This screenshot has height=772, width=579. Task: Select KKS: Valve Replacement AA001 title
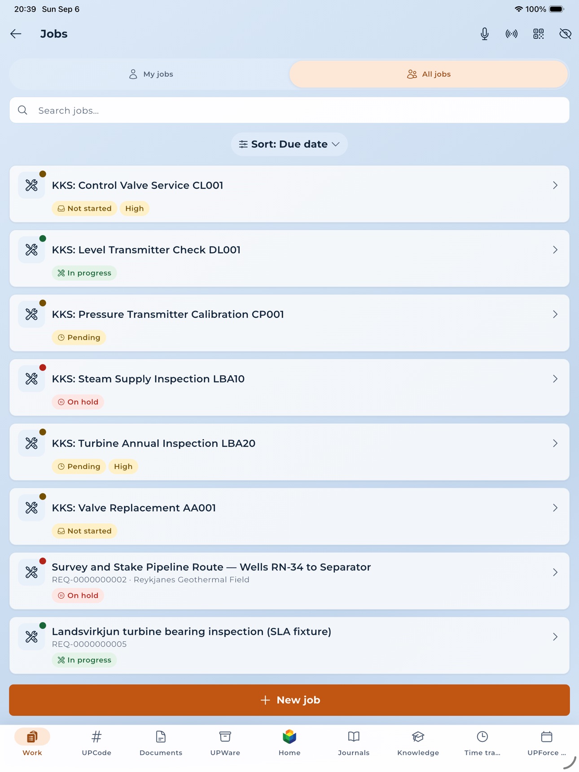click(134, 508)
